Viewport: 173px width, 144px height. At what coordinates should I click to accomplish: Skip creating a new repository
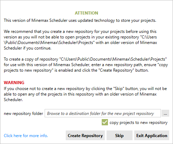tap(119, 135)
